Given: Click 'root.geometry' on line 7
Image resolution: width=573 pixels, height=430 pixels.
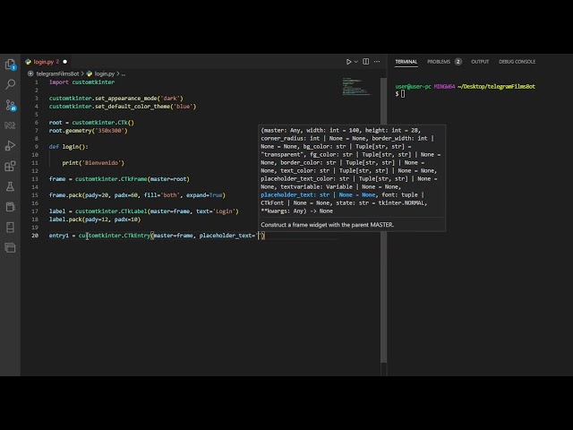Looking at the screenshot, I should (x=70, y=131).
